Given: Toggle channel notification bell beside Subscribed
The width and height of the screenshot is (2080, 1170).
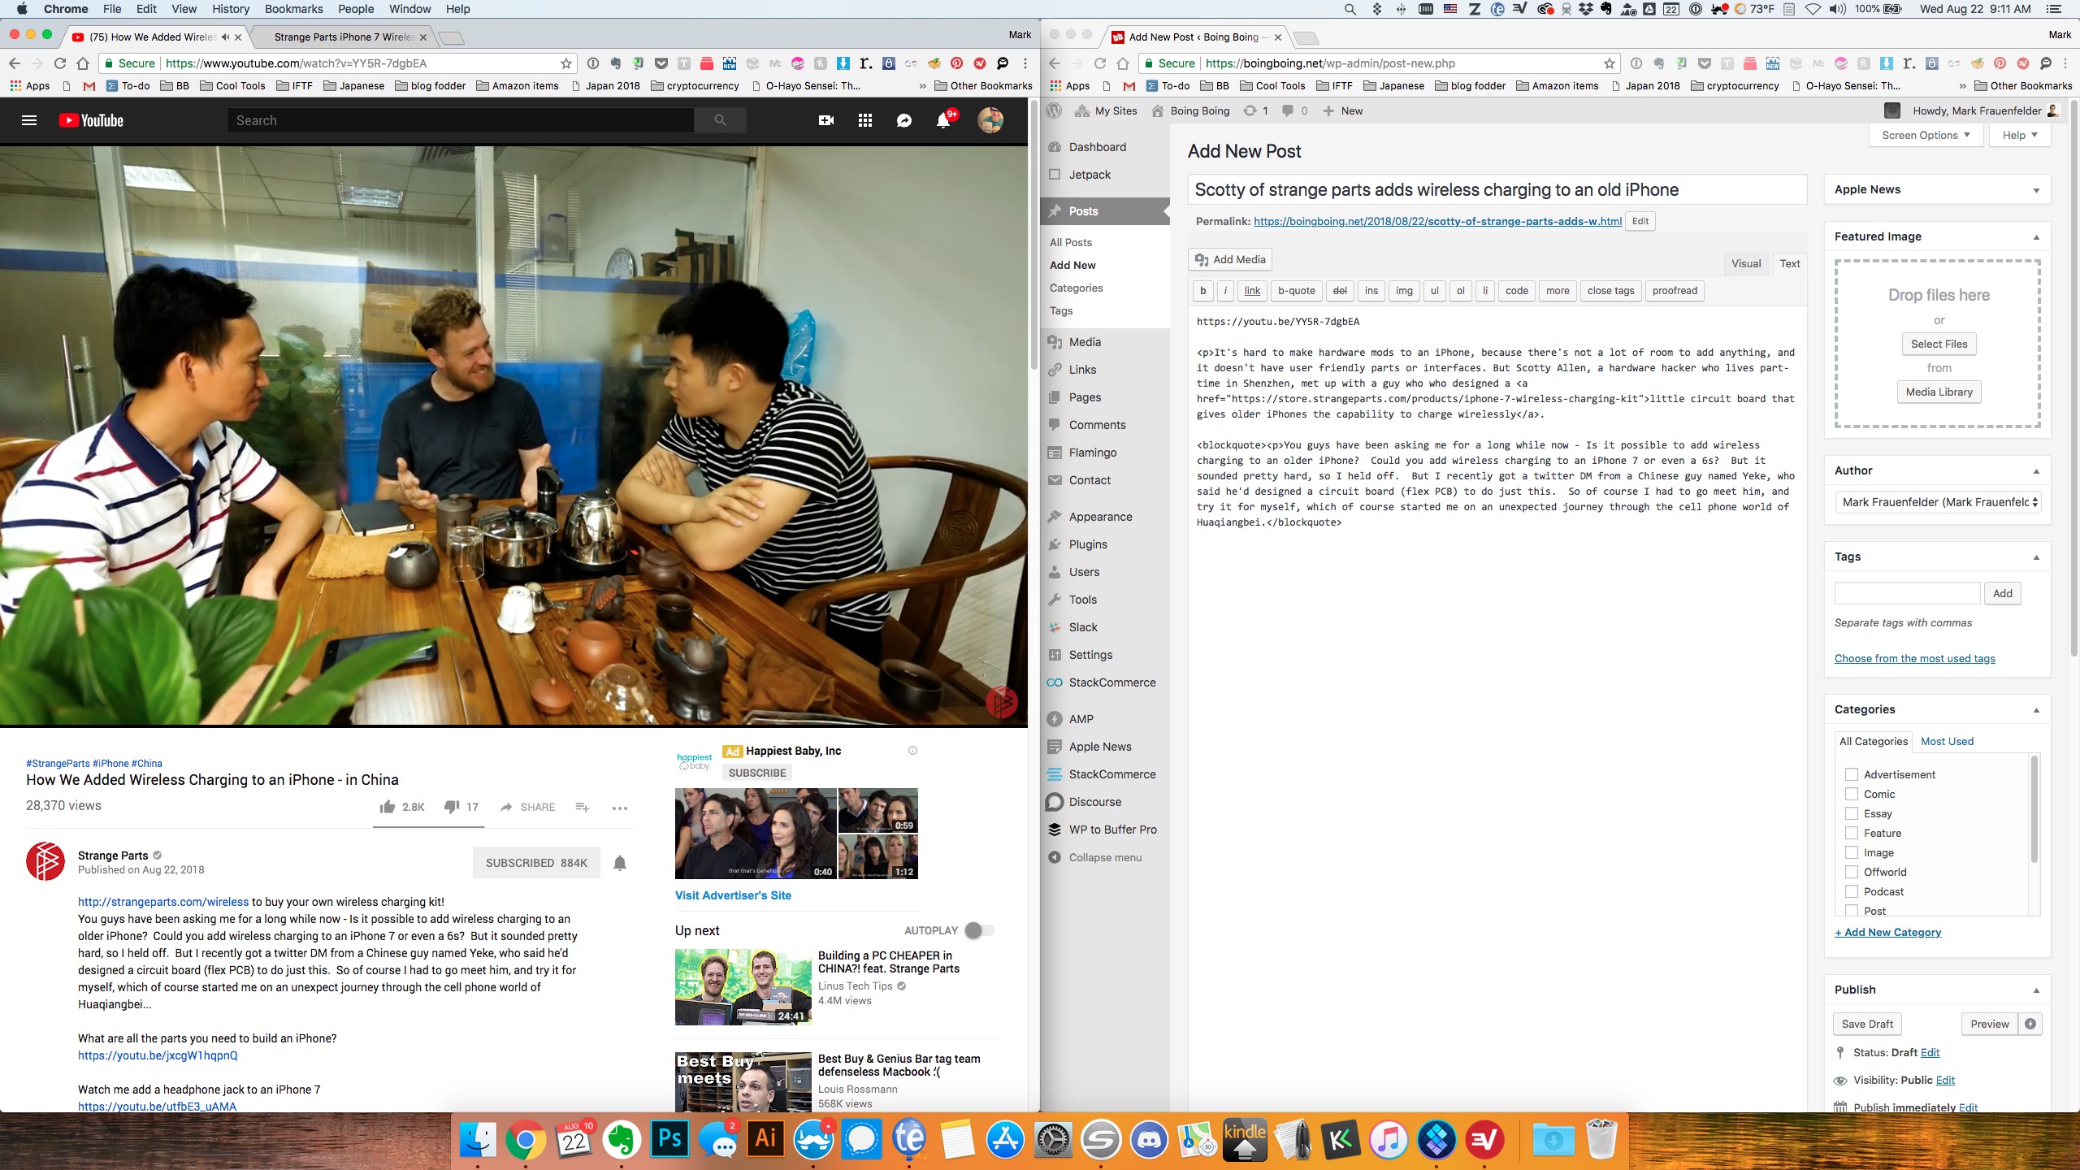Looking at the screenshot, I should (620, 863).
